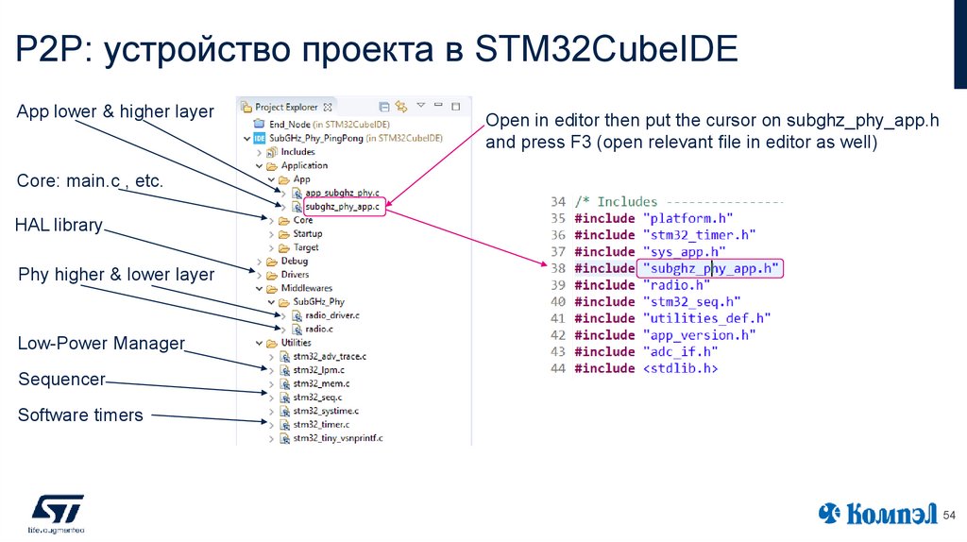This screenshot has height=542, width=967.
Task: Click the Collapse All icon in Project Explorer
Action: click(383, 107)
